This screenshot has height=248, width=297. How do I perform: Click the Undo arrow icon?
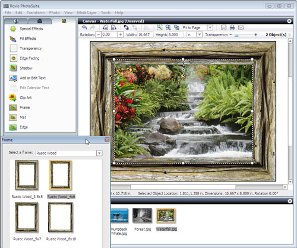pos(84,27)
